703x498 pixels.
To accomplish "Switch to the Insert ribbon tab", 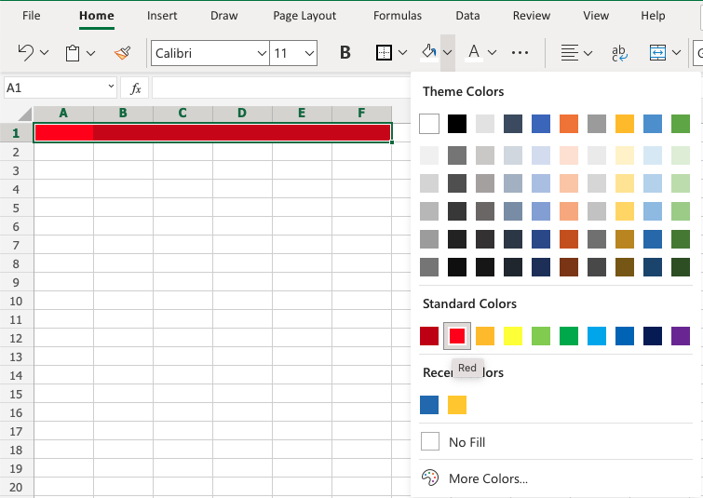I will point(162,16).
